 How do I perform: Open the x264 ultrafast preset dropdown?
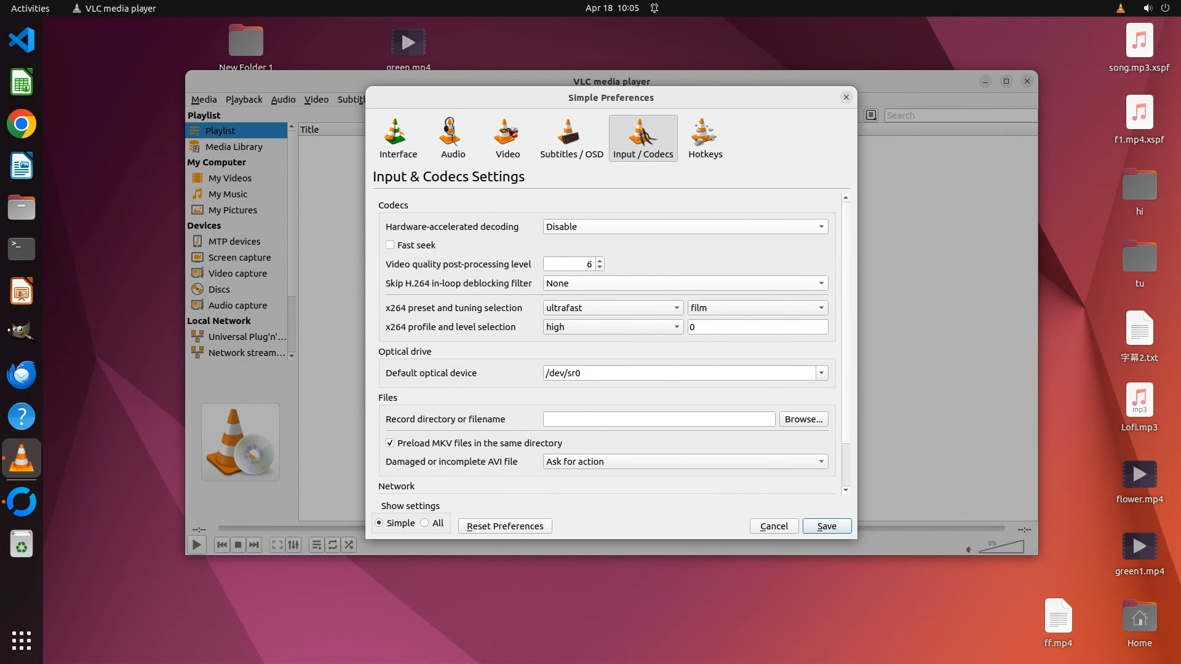612,307
